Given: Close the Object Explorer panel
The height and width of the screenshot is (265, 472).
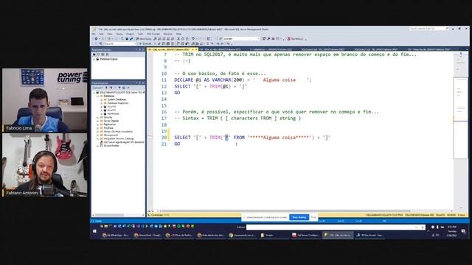Looking at the screenshot, I should (x=142, y=83).
